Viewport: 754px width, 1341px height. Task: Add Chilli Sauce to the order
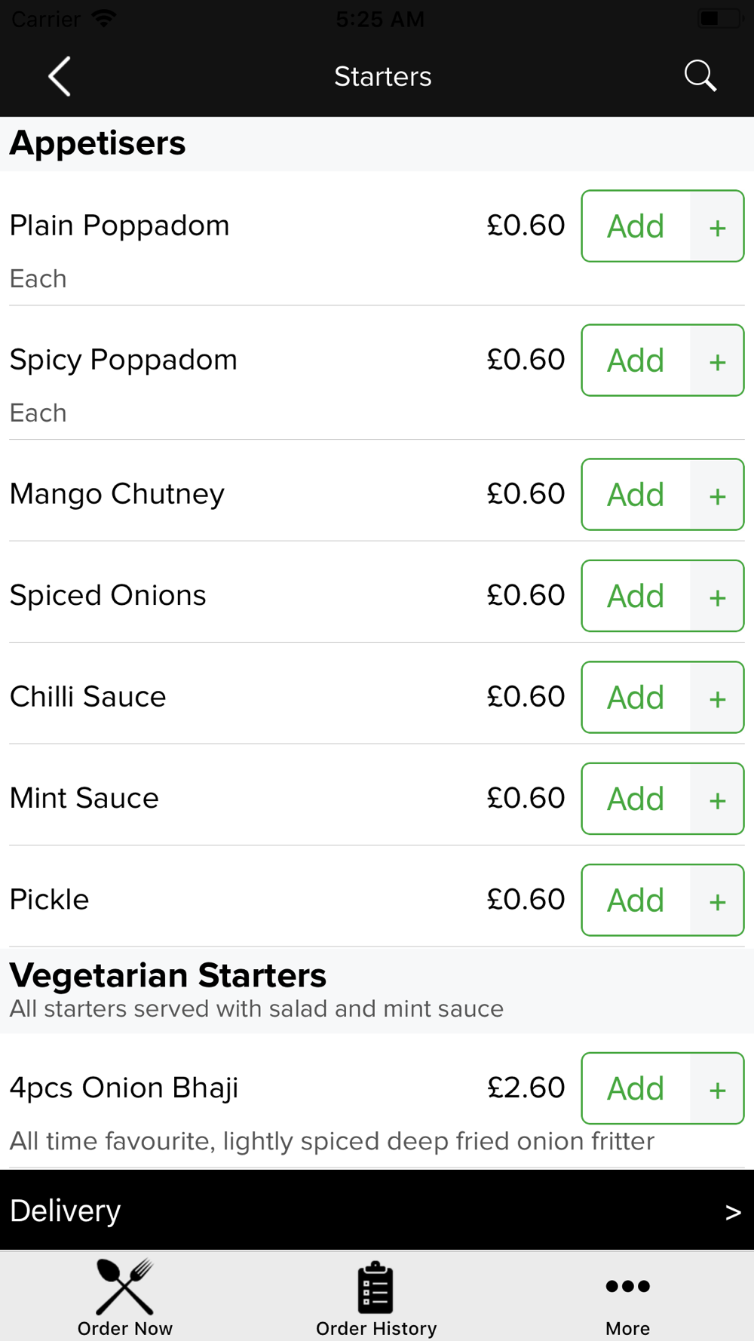pos(636,698)
